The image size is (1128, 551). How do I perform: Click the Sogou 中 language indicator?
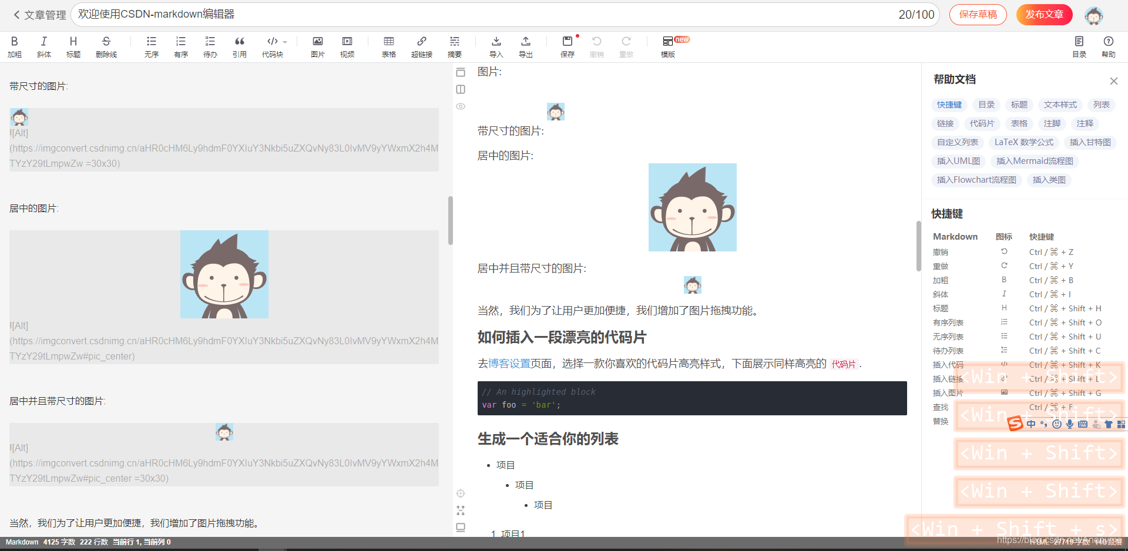click(x=1031, y=424)
